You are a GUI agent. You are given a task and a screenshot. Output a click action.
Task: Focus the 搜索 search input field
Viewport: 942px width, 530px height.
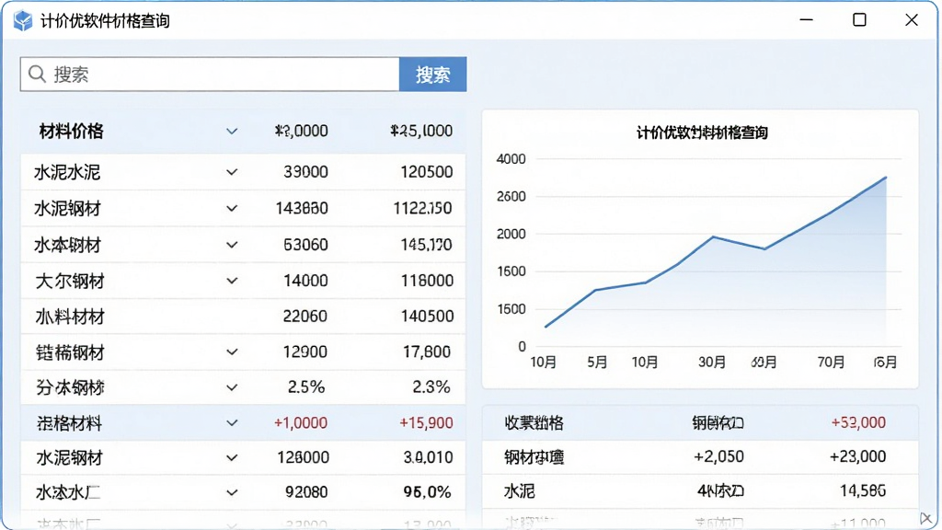point(210,75)
